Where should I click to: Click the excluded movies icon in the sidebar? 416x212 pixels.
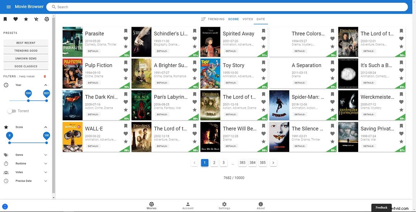click(36, 19)
